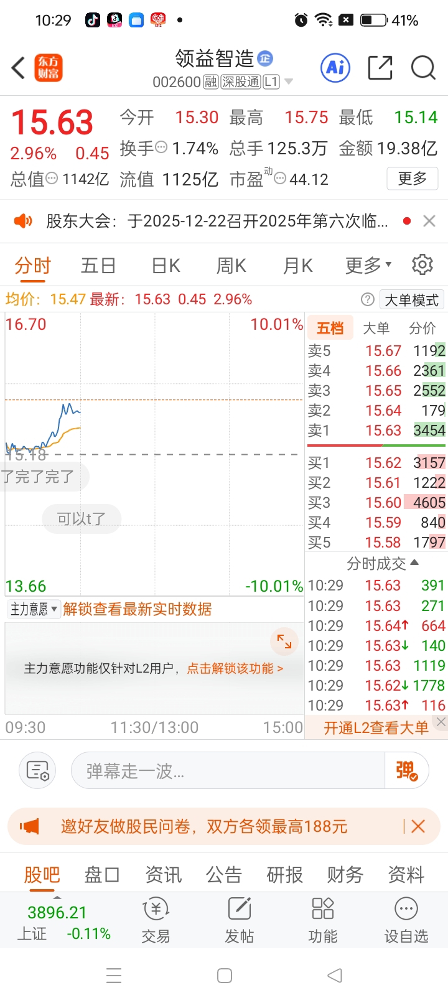Toggle the 弹 danmaku button
448x1003 pixels.
(407, 771)
